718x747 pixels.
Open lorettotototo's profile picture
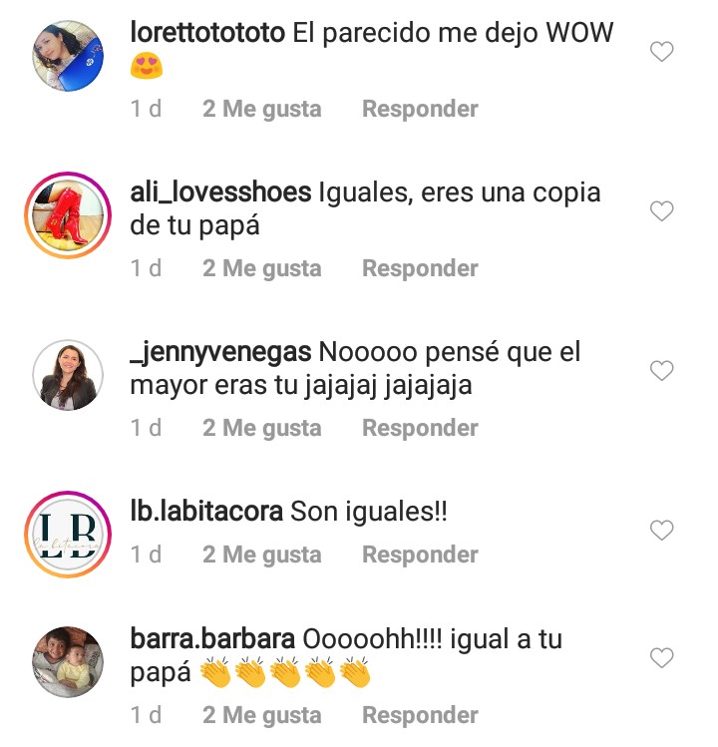pos(68,56)
